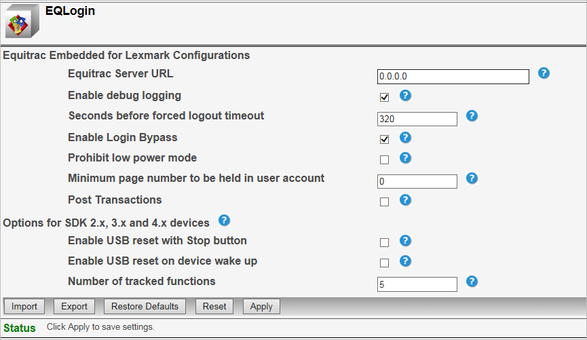
Task: Open help for Enable debug logging
Action: 405,95
